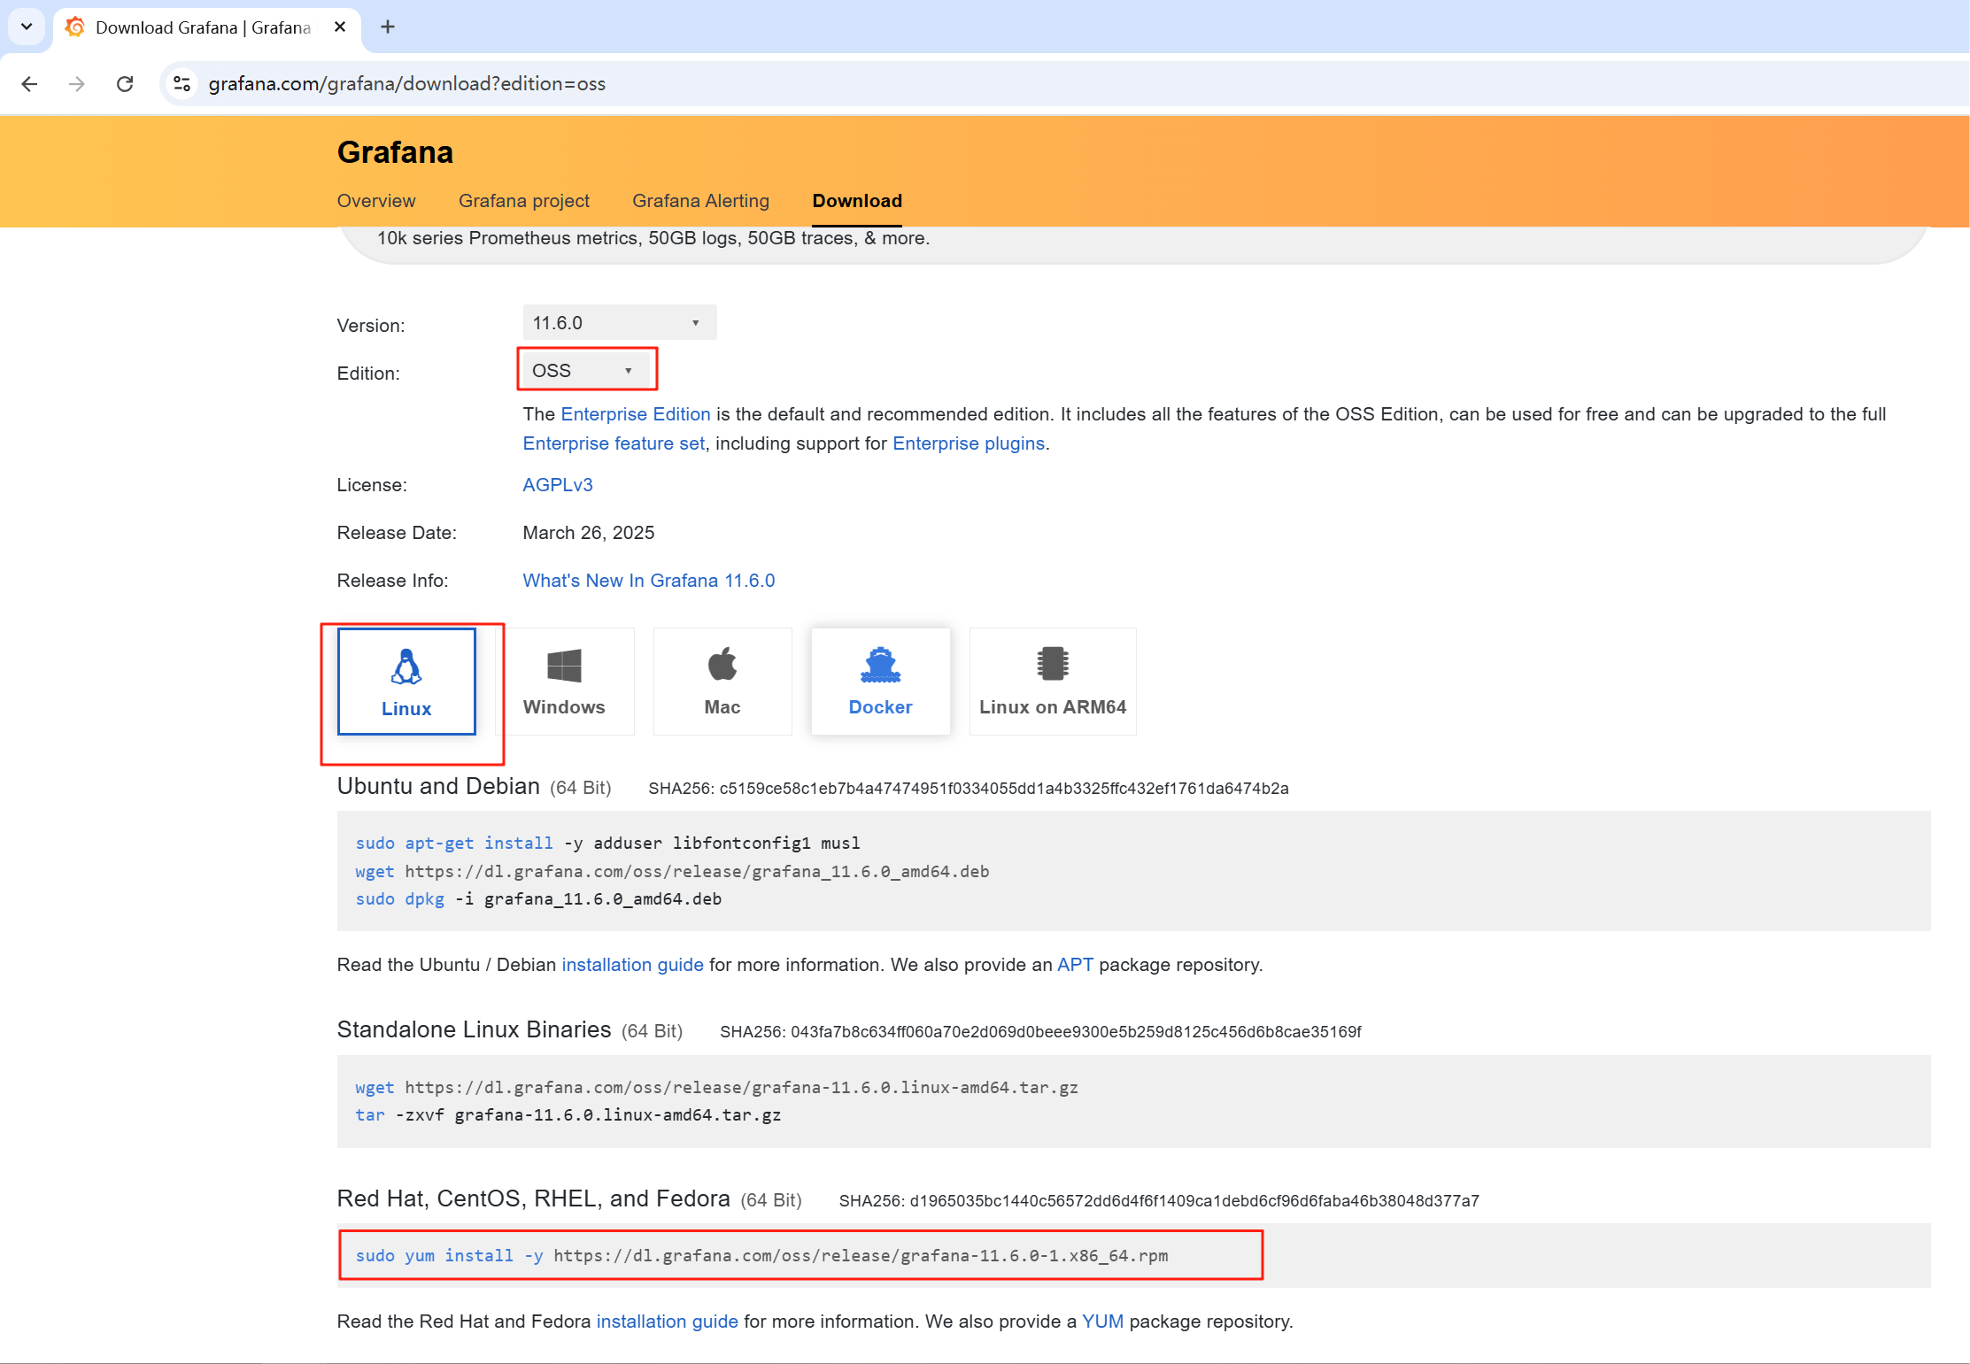Expand the Version 11.6.0 dropdown
The height and width of the screenshot is (1364, 1970).
[619, 323]
